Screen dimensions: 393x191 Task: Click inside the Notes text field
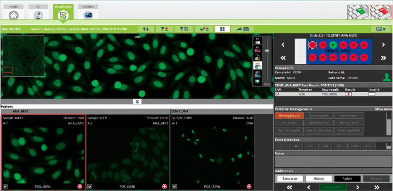[332, 161]
